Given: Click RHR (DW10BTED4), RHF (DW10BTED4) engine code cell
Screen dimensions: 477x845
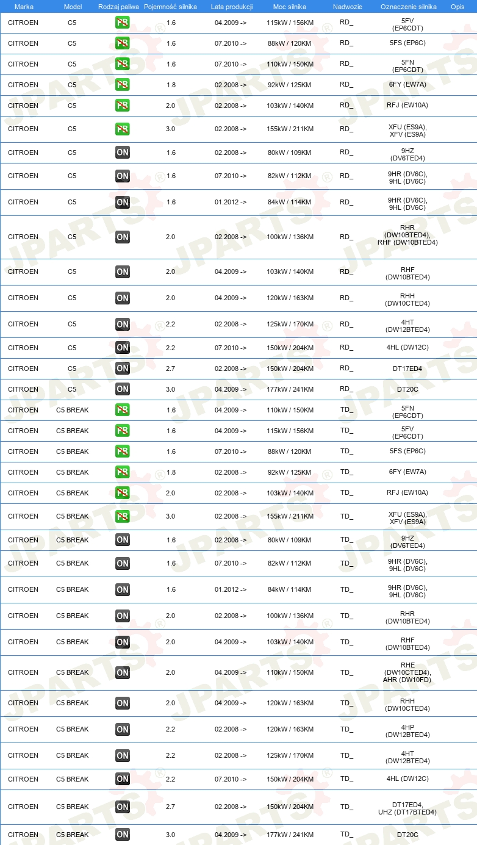Looking at the screenshot, I should point(407,235).
